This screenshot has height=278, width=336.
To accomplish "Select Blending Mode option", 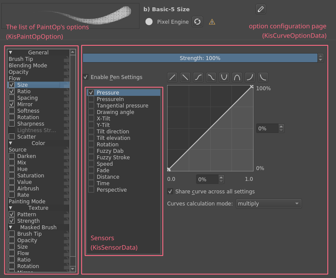I will click(28, 65).
